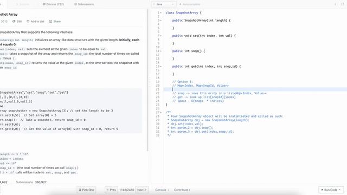Click comment '// Space - O(snaps * indices)'
347x195 pixels.
pyautogui.click(x=198, y=101)
